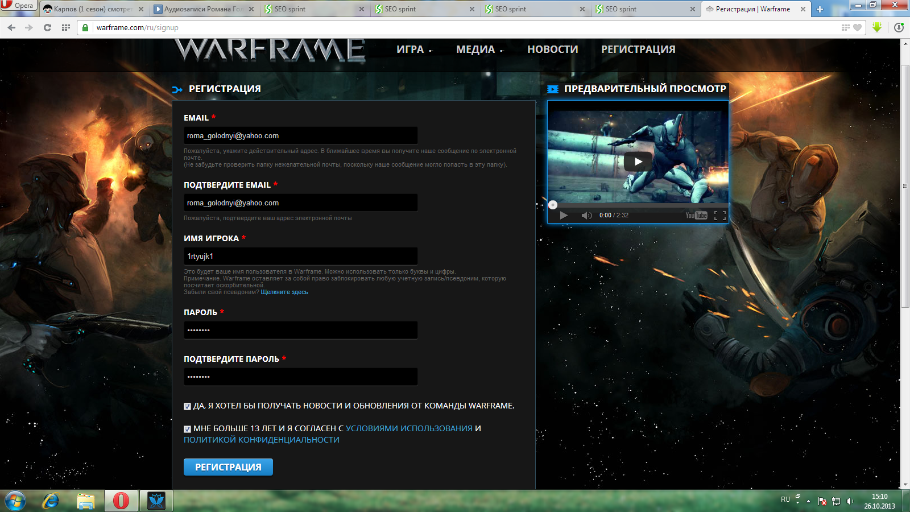The width and height of the screenshot is (910, 512).
Task: Focus the ПОДТВЕРДИТЕ EMAIL input field
Action: 300,203
